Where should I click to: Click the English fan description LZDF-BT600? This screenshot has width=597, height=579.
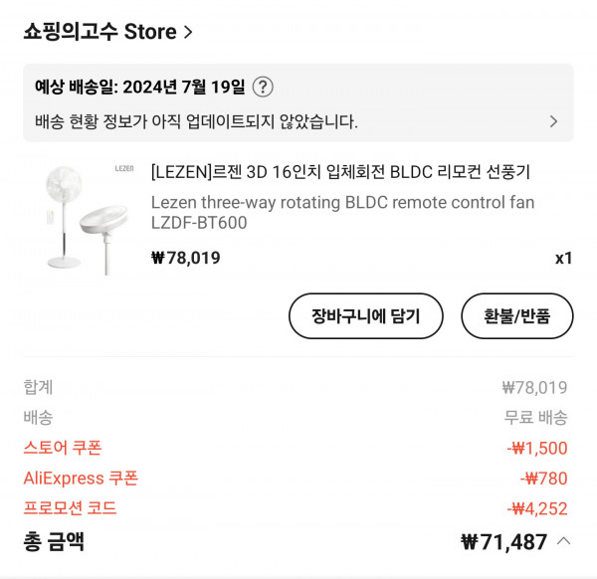click(342, 213)
